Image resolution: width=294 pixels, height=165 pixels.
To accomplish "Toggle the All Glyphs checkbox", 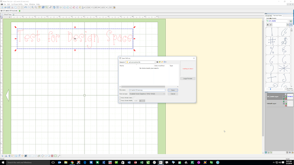I will (x=286, y=88).
